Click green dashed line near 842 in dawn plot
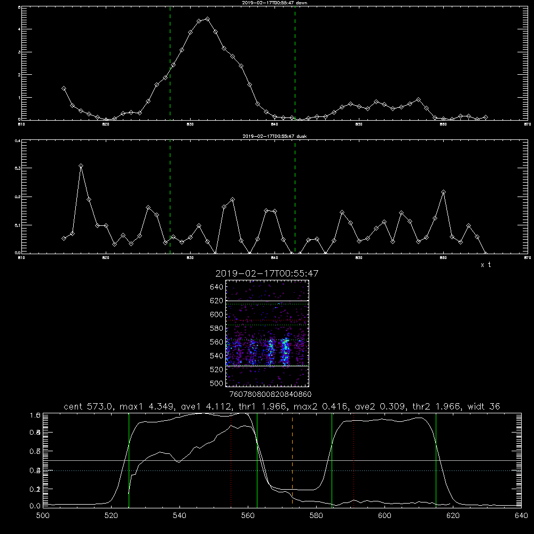This screenshot has width=534, height=534. click(x=295, y=63)
